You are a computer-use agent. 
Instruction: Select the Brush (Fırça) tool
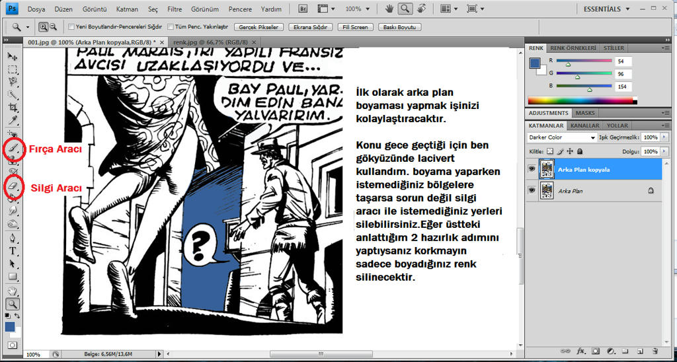coord(13,149)
